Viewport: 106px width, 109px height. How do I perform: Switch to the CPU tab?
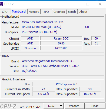5,12
